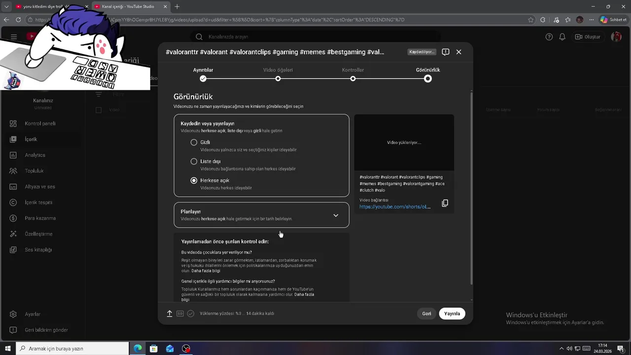Select the Herkese açık radio button

pyautogui.click(x=194, y=180)
